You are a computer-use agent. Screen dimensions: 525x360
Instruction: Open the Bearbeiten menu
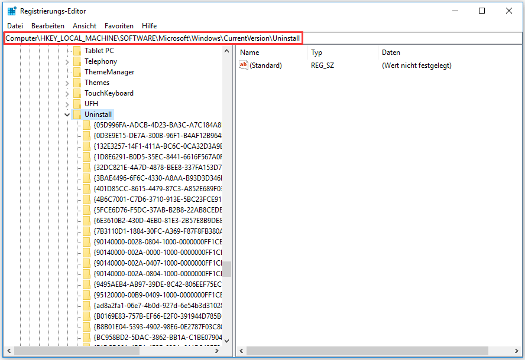(x=48, y=26)
